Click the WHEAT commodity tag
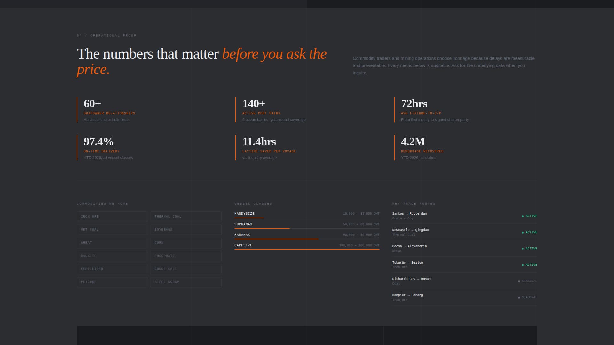This screenshot has width=614, height=345. [x=112, y=243]
